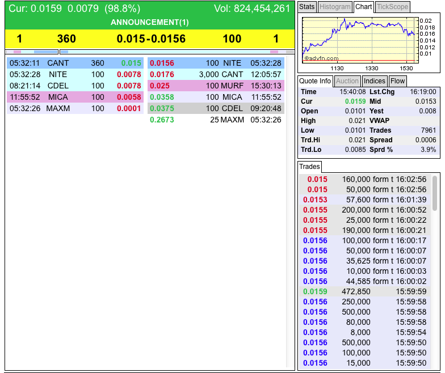Click the Trd.Lo value 0.0085
The width and height of the screenshot is (445, 373).
point(355,150)
